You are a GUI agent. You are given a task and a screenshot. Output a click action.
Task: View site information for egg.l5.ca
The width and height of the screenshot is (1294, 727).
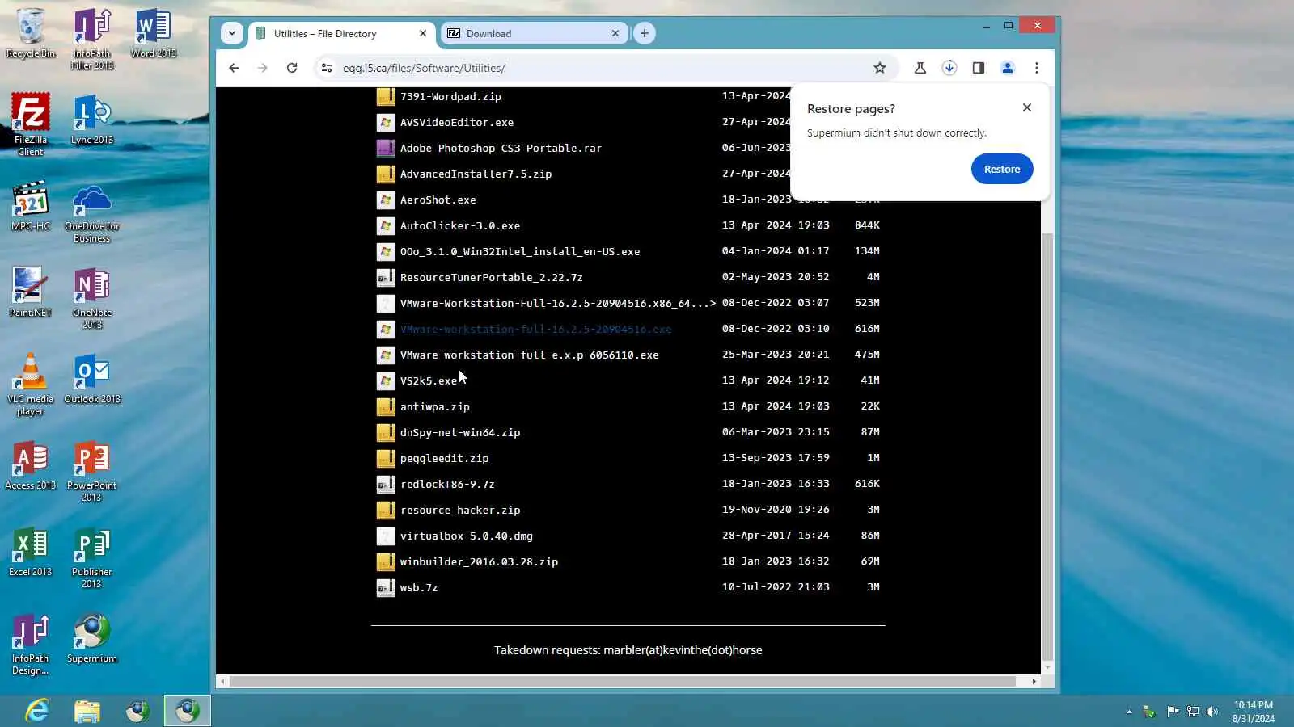(x=327, y=68)
